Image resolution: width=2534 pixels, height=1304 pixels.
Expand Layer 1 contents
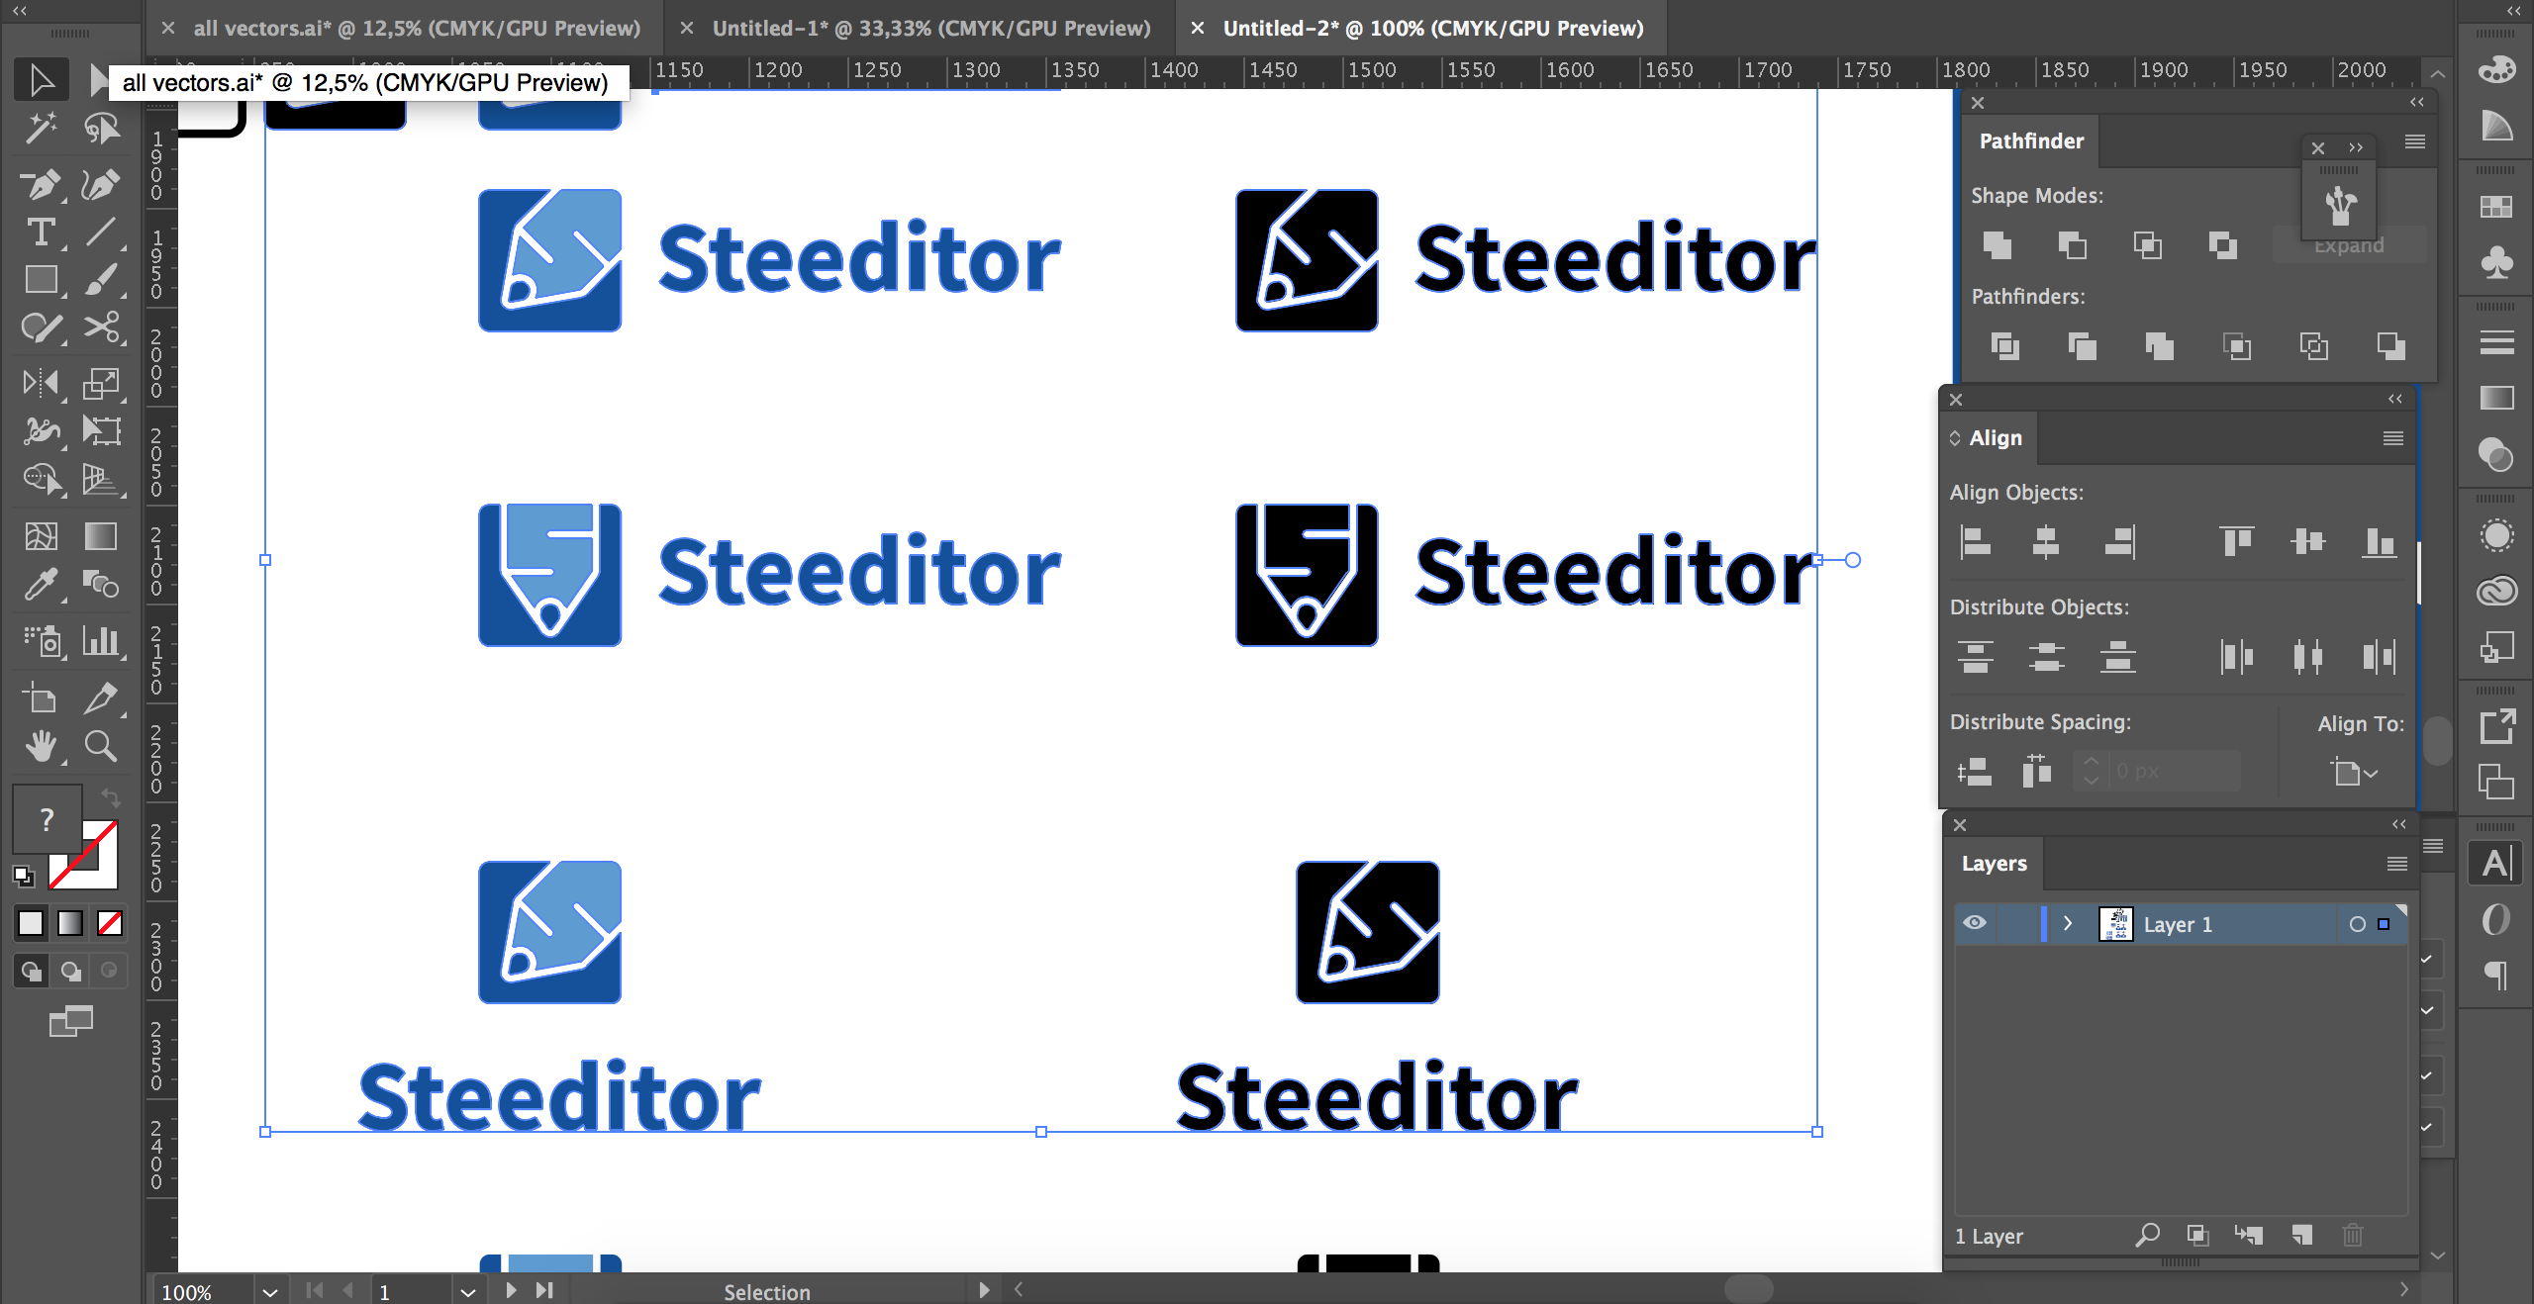(2067, 923)
